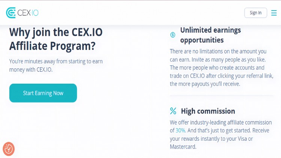The width and height of the screenshot is (281, 158).
Task: Click the CEX.IO logo
Action: point(22,13)
